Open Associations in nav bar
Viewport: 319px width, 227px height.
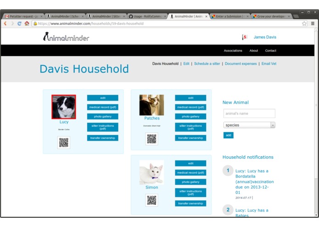pos(233,51)
